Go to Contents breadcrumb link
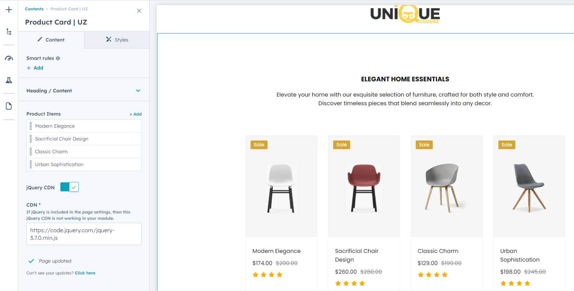This screenshot has height=291, width=574. [x=34, y=9]
